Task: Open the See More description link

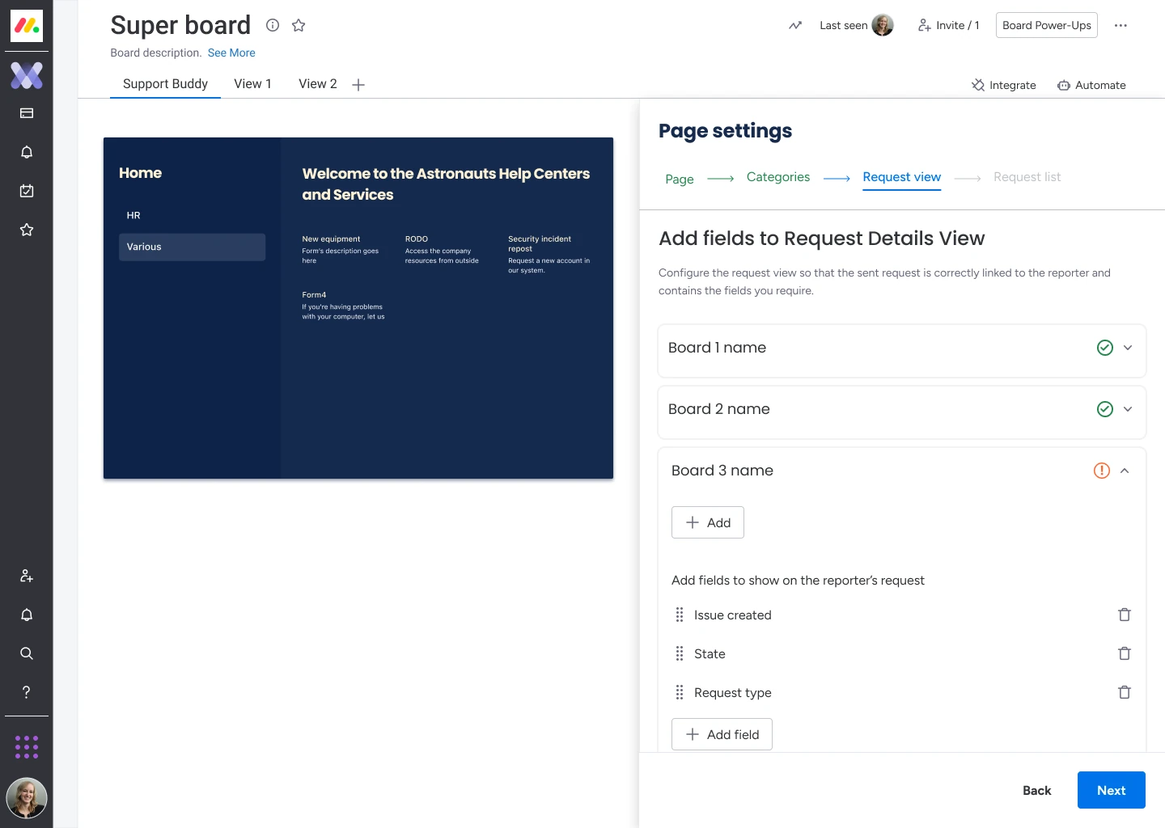Action: [x=231, y=53]
